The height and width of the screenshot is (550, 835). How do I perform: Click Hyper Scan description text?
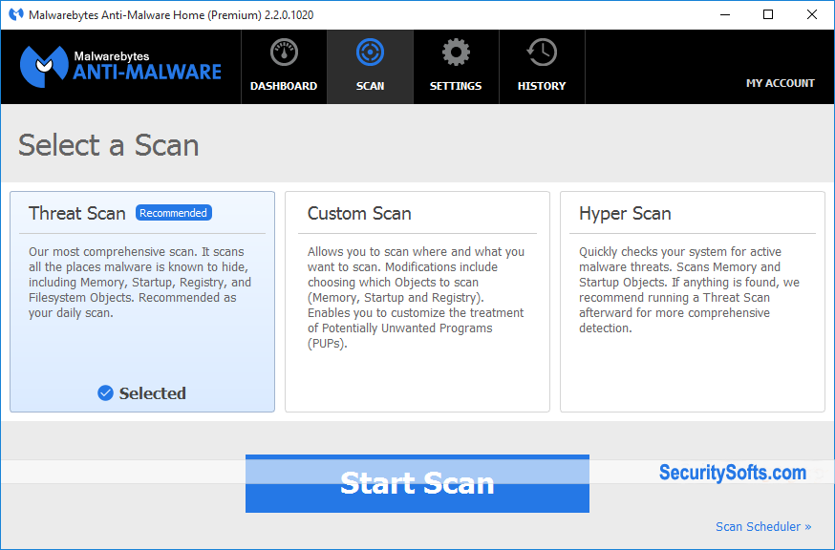[x=689, y=289]
